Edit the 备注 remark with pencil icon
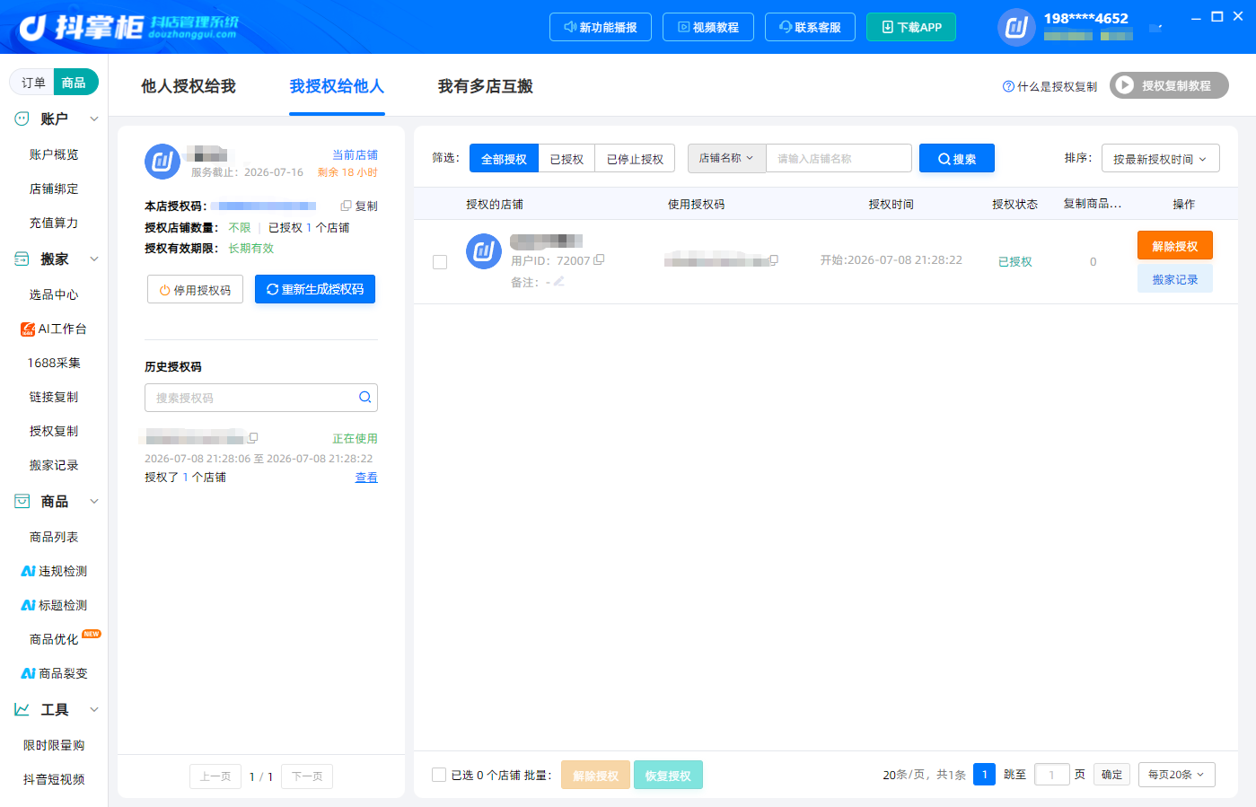1256x807 pixels. coord(558,281)
